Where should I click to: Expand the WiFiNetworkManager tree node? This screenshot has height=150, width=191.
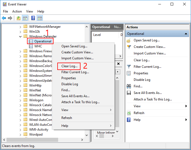[20, 27]
